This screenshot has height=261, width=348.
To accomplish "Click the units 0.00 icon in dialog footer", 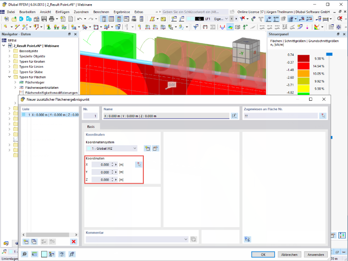I will coord(34,254).
